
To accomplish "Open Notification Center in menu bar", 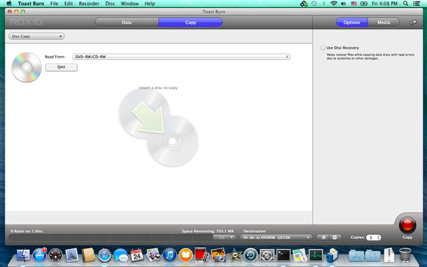I will [417, 4].
